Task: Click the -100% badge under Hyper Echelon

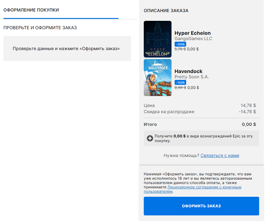Action: [x=180, y=44]
